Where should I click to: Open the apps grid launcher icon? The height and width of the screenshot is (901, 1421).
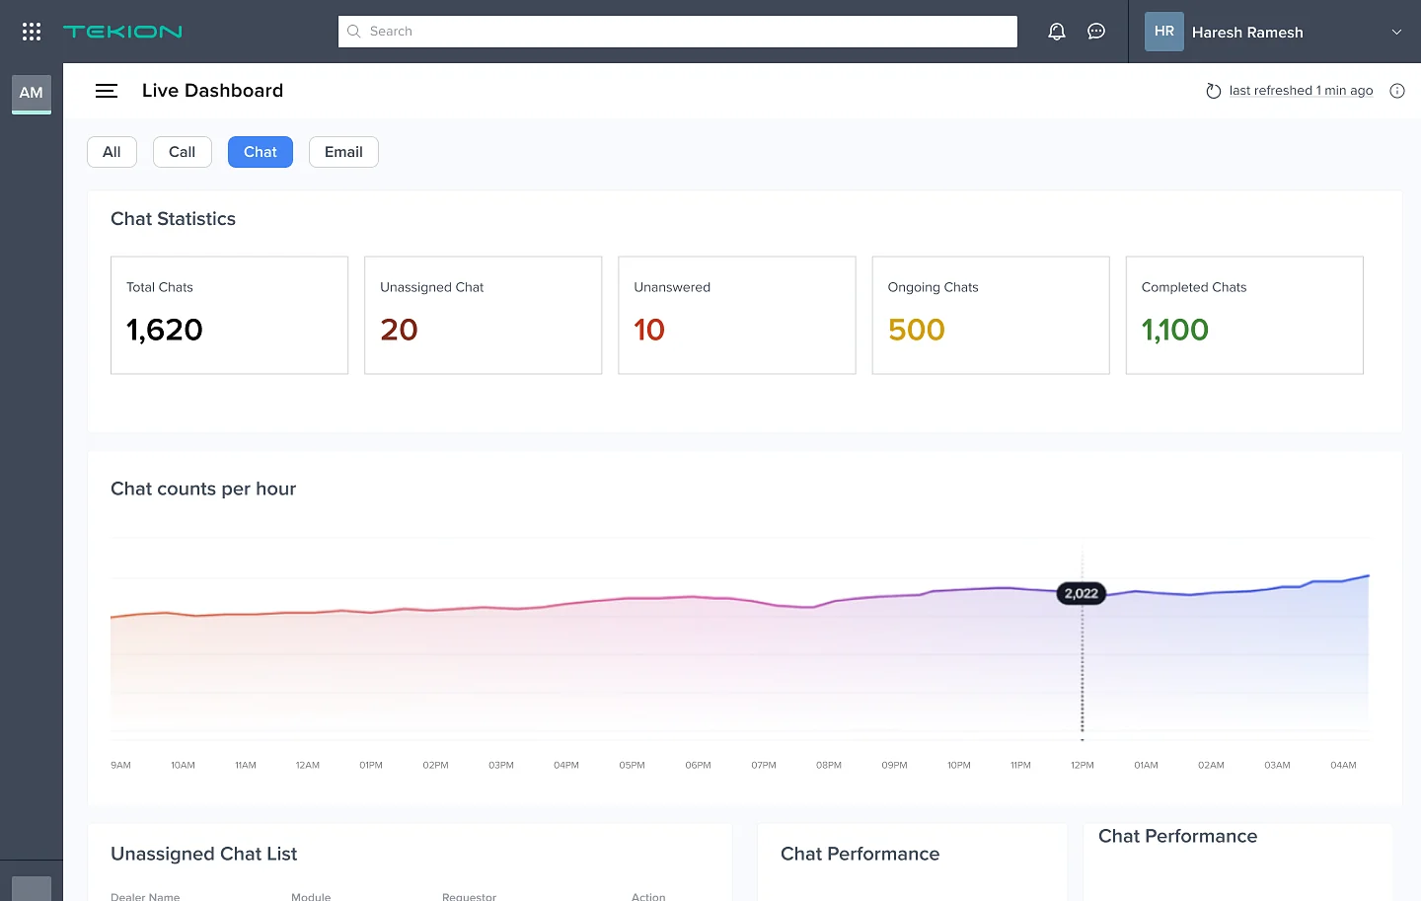click(x=32, y=32)
